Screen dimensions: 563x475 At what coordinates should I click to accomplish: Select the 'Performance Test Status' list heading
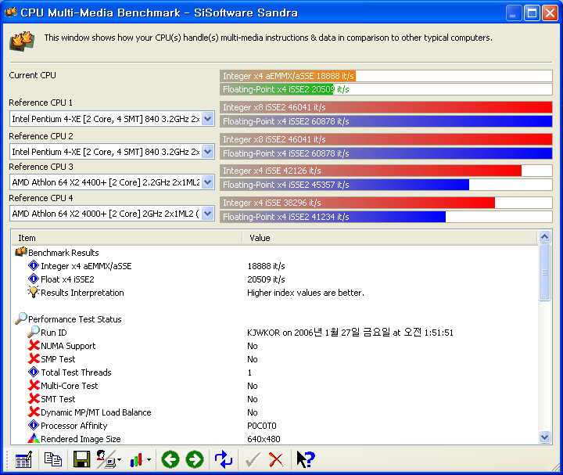(75, 319)
